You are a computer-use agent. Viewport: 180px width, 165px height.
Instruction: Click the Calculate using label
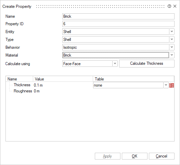[x=17, y=64]
